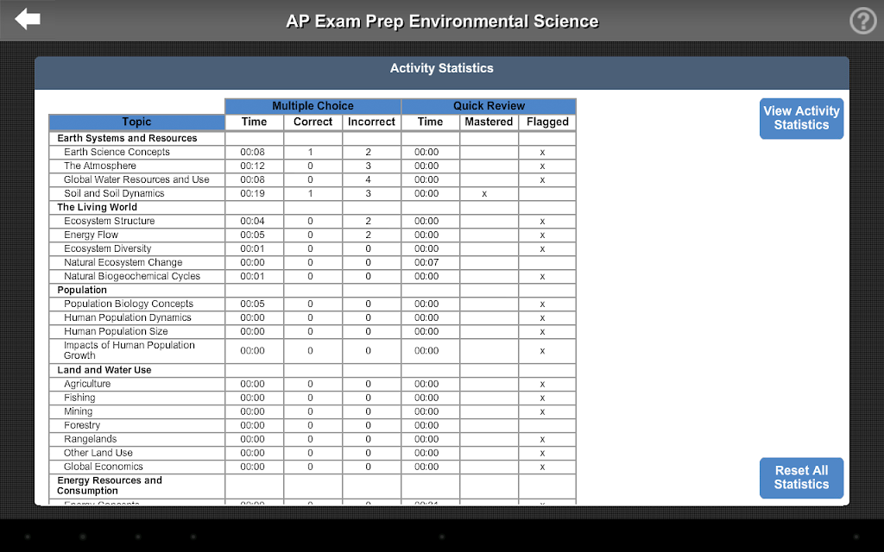Select the Multiple Choice column header

313,106
